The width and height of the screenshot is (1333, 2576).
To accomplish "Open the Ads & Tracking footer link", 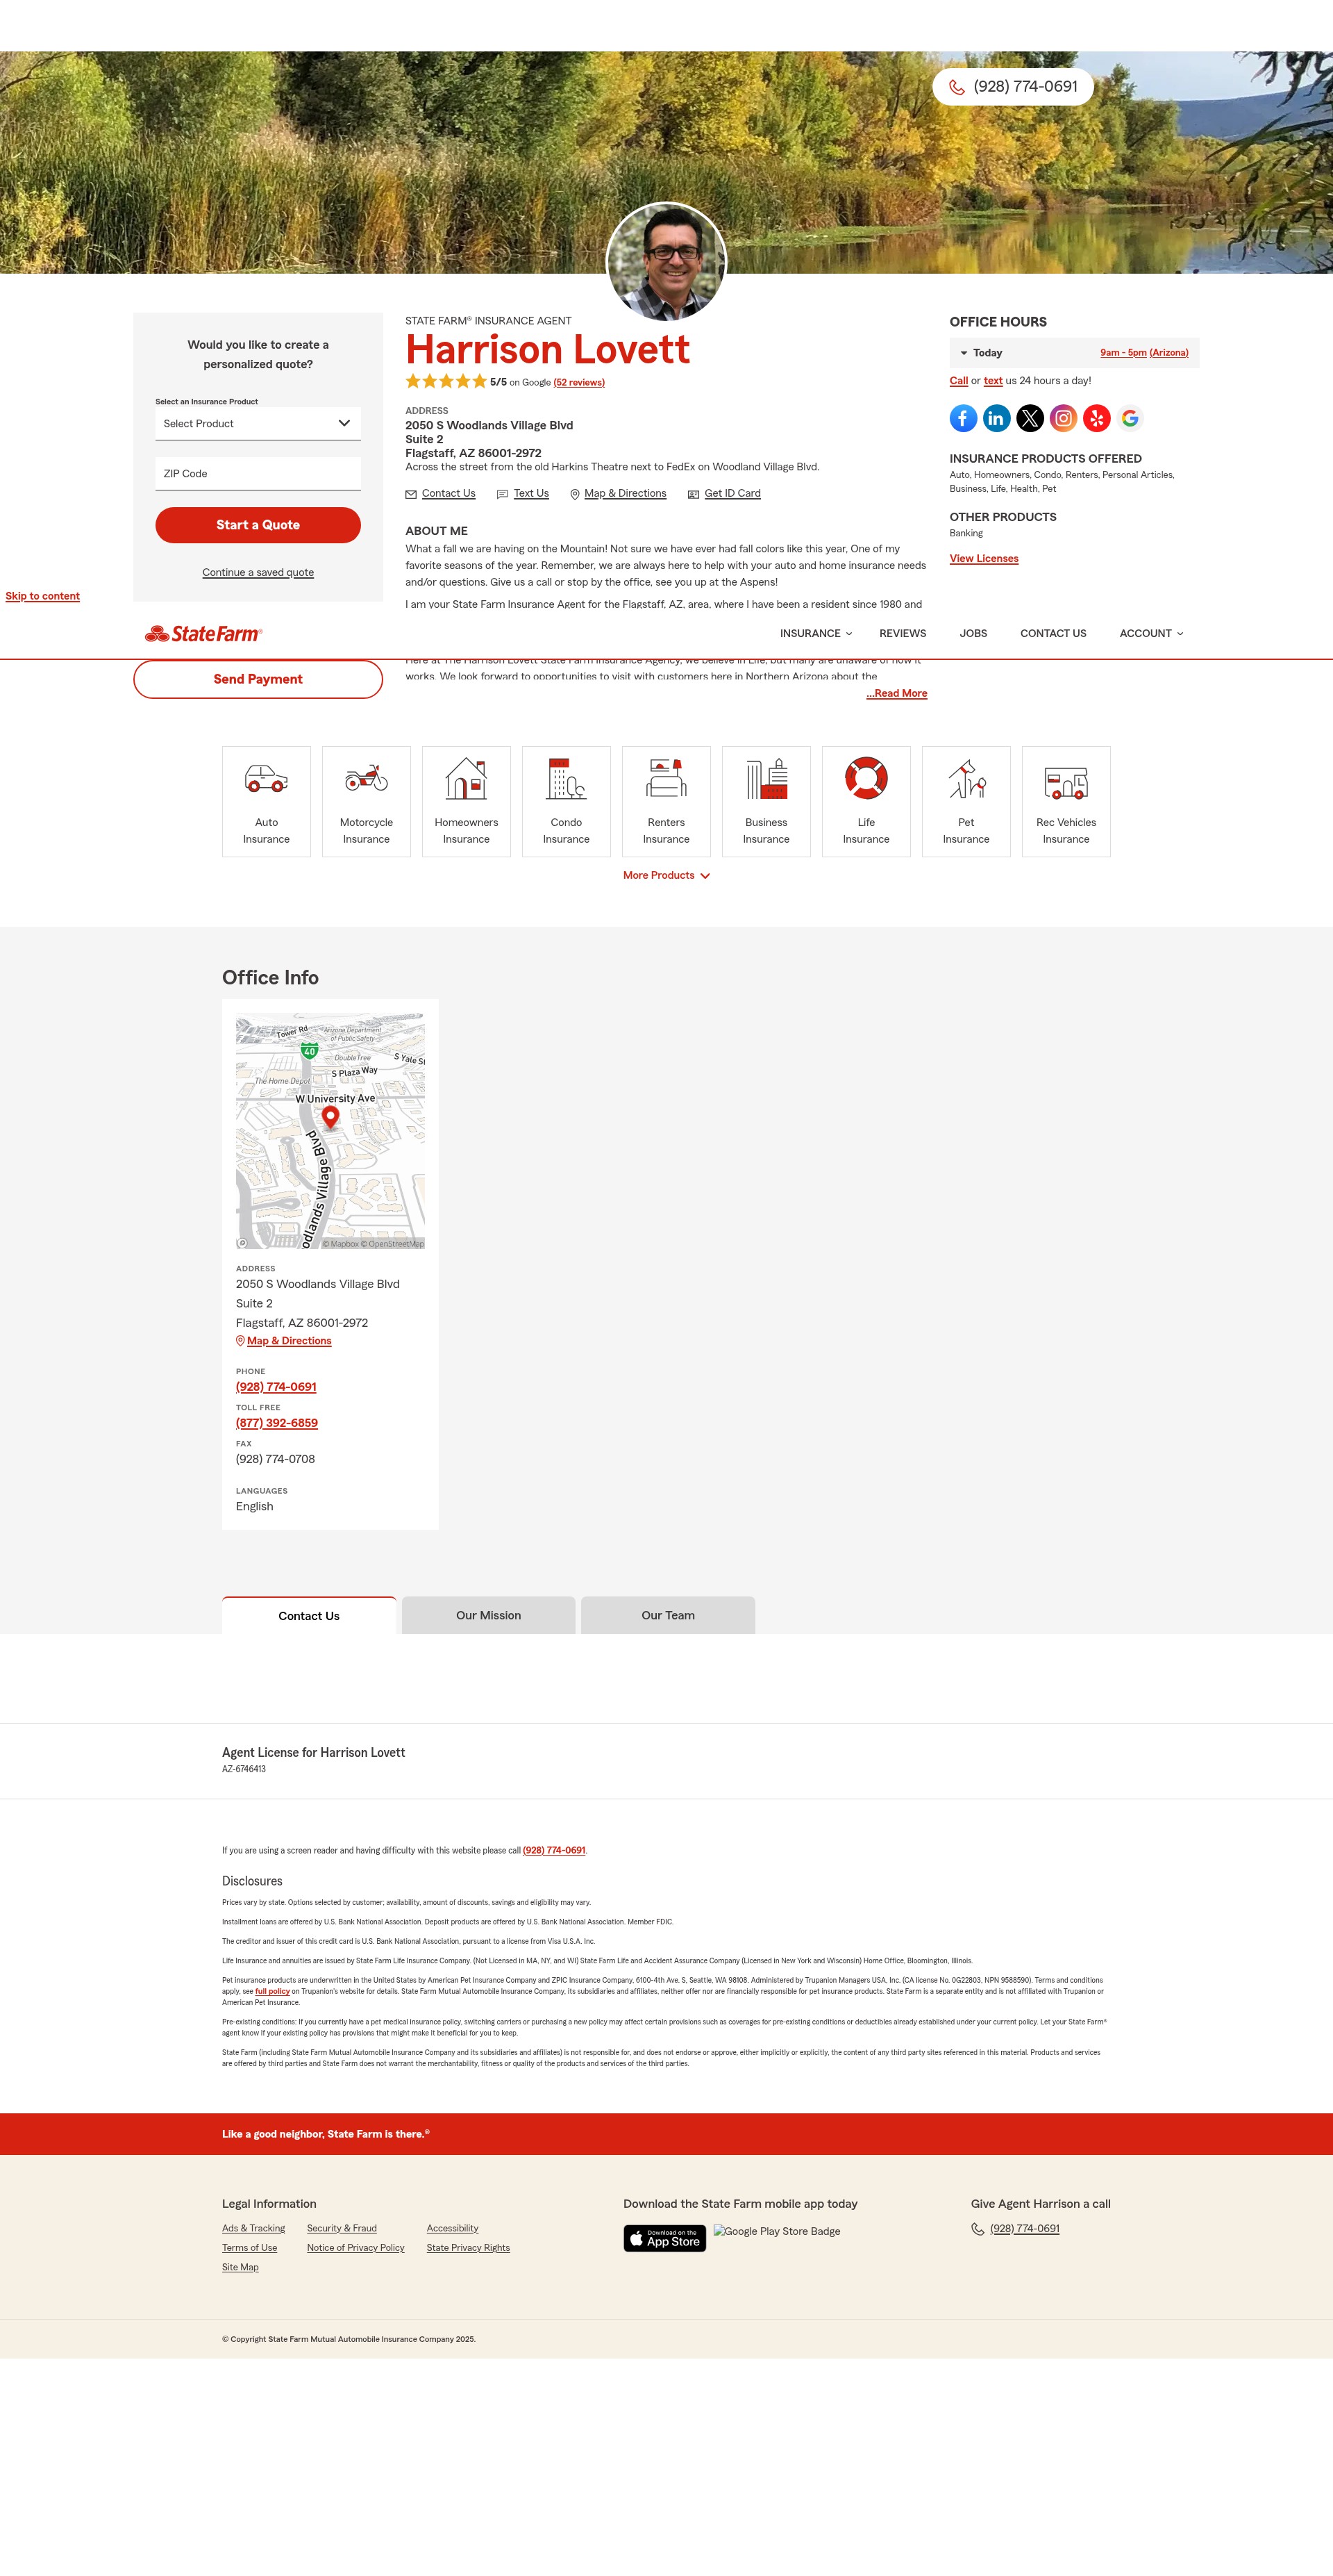I will 254,2228.
